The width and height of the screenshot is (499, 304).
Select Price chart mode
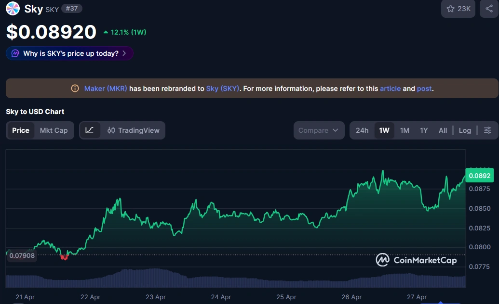[x=21, y=130]
